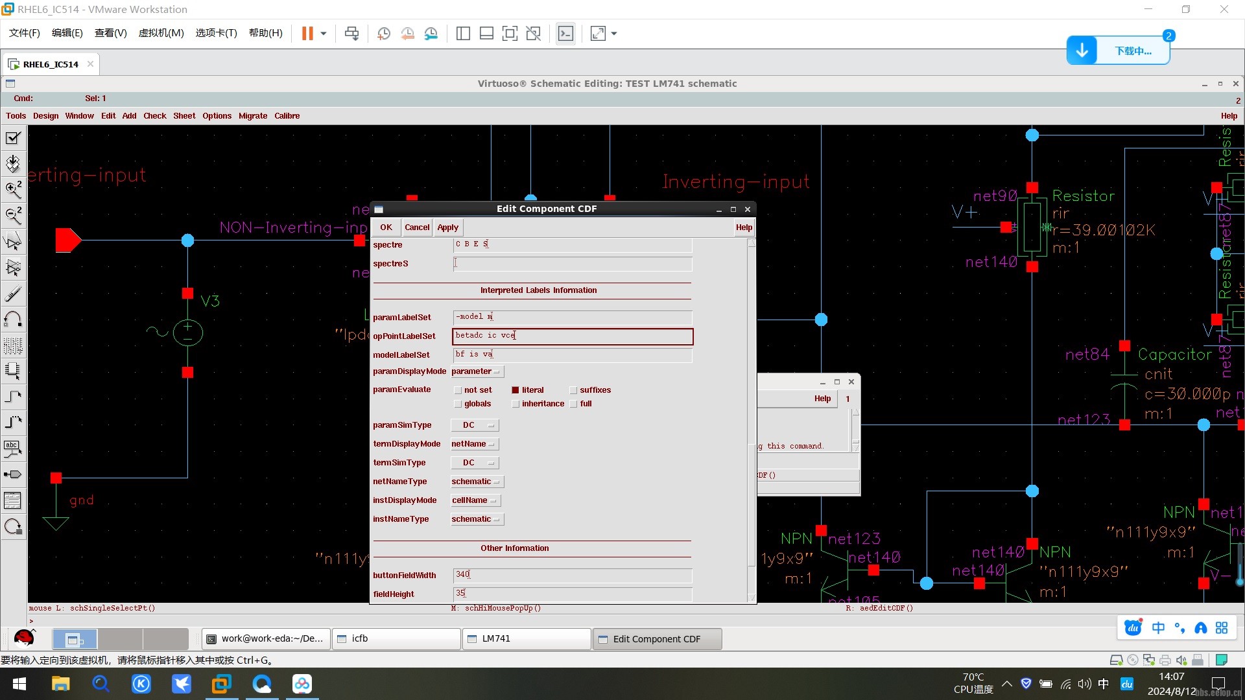1245x700 pixels.
Task: Open the VMware 虚拟机(M) menu
Action: point(161,33)
